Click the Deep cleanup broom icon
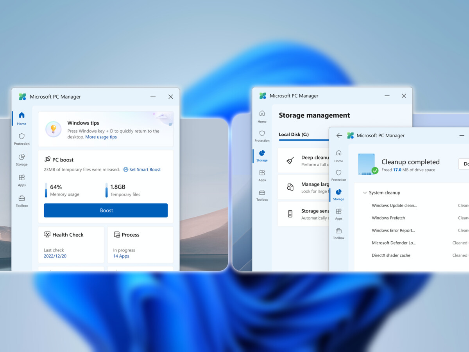This screenshot has height=352, width=469. click(290, 160)
